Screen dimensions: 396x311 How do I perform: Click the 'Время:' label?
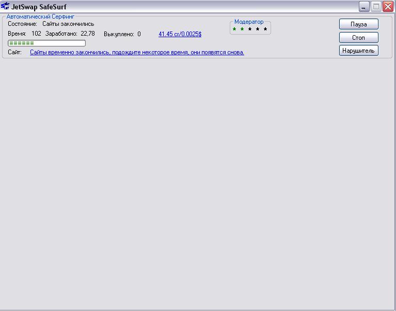pos(17,34)
